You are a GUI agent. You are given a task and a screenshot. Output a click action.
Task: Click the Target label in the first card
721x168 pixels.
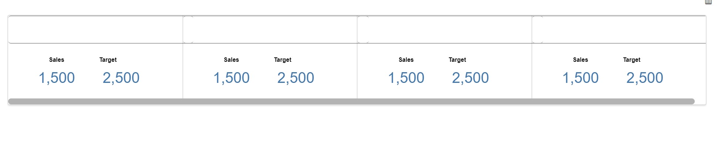coord(108,60)
